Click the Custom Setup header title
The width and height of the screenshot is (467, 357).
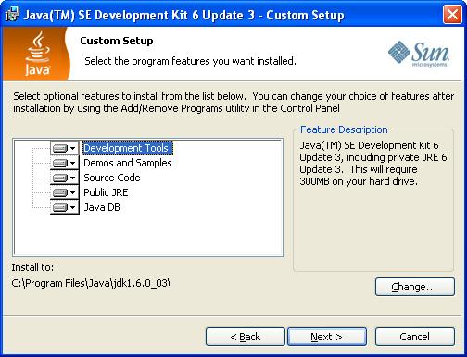point(117,41)
